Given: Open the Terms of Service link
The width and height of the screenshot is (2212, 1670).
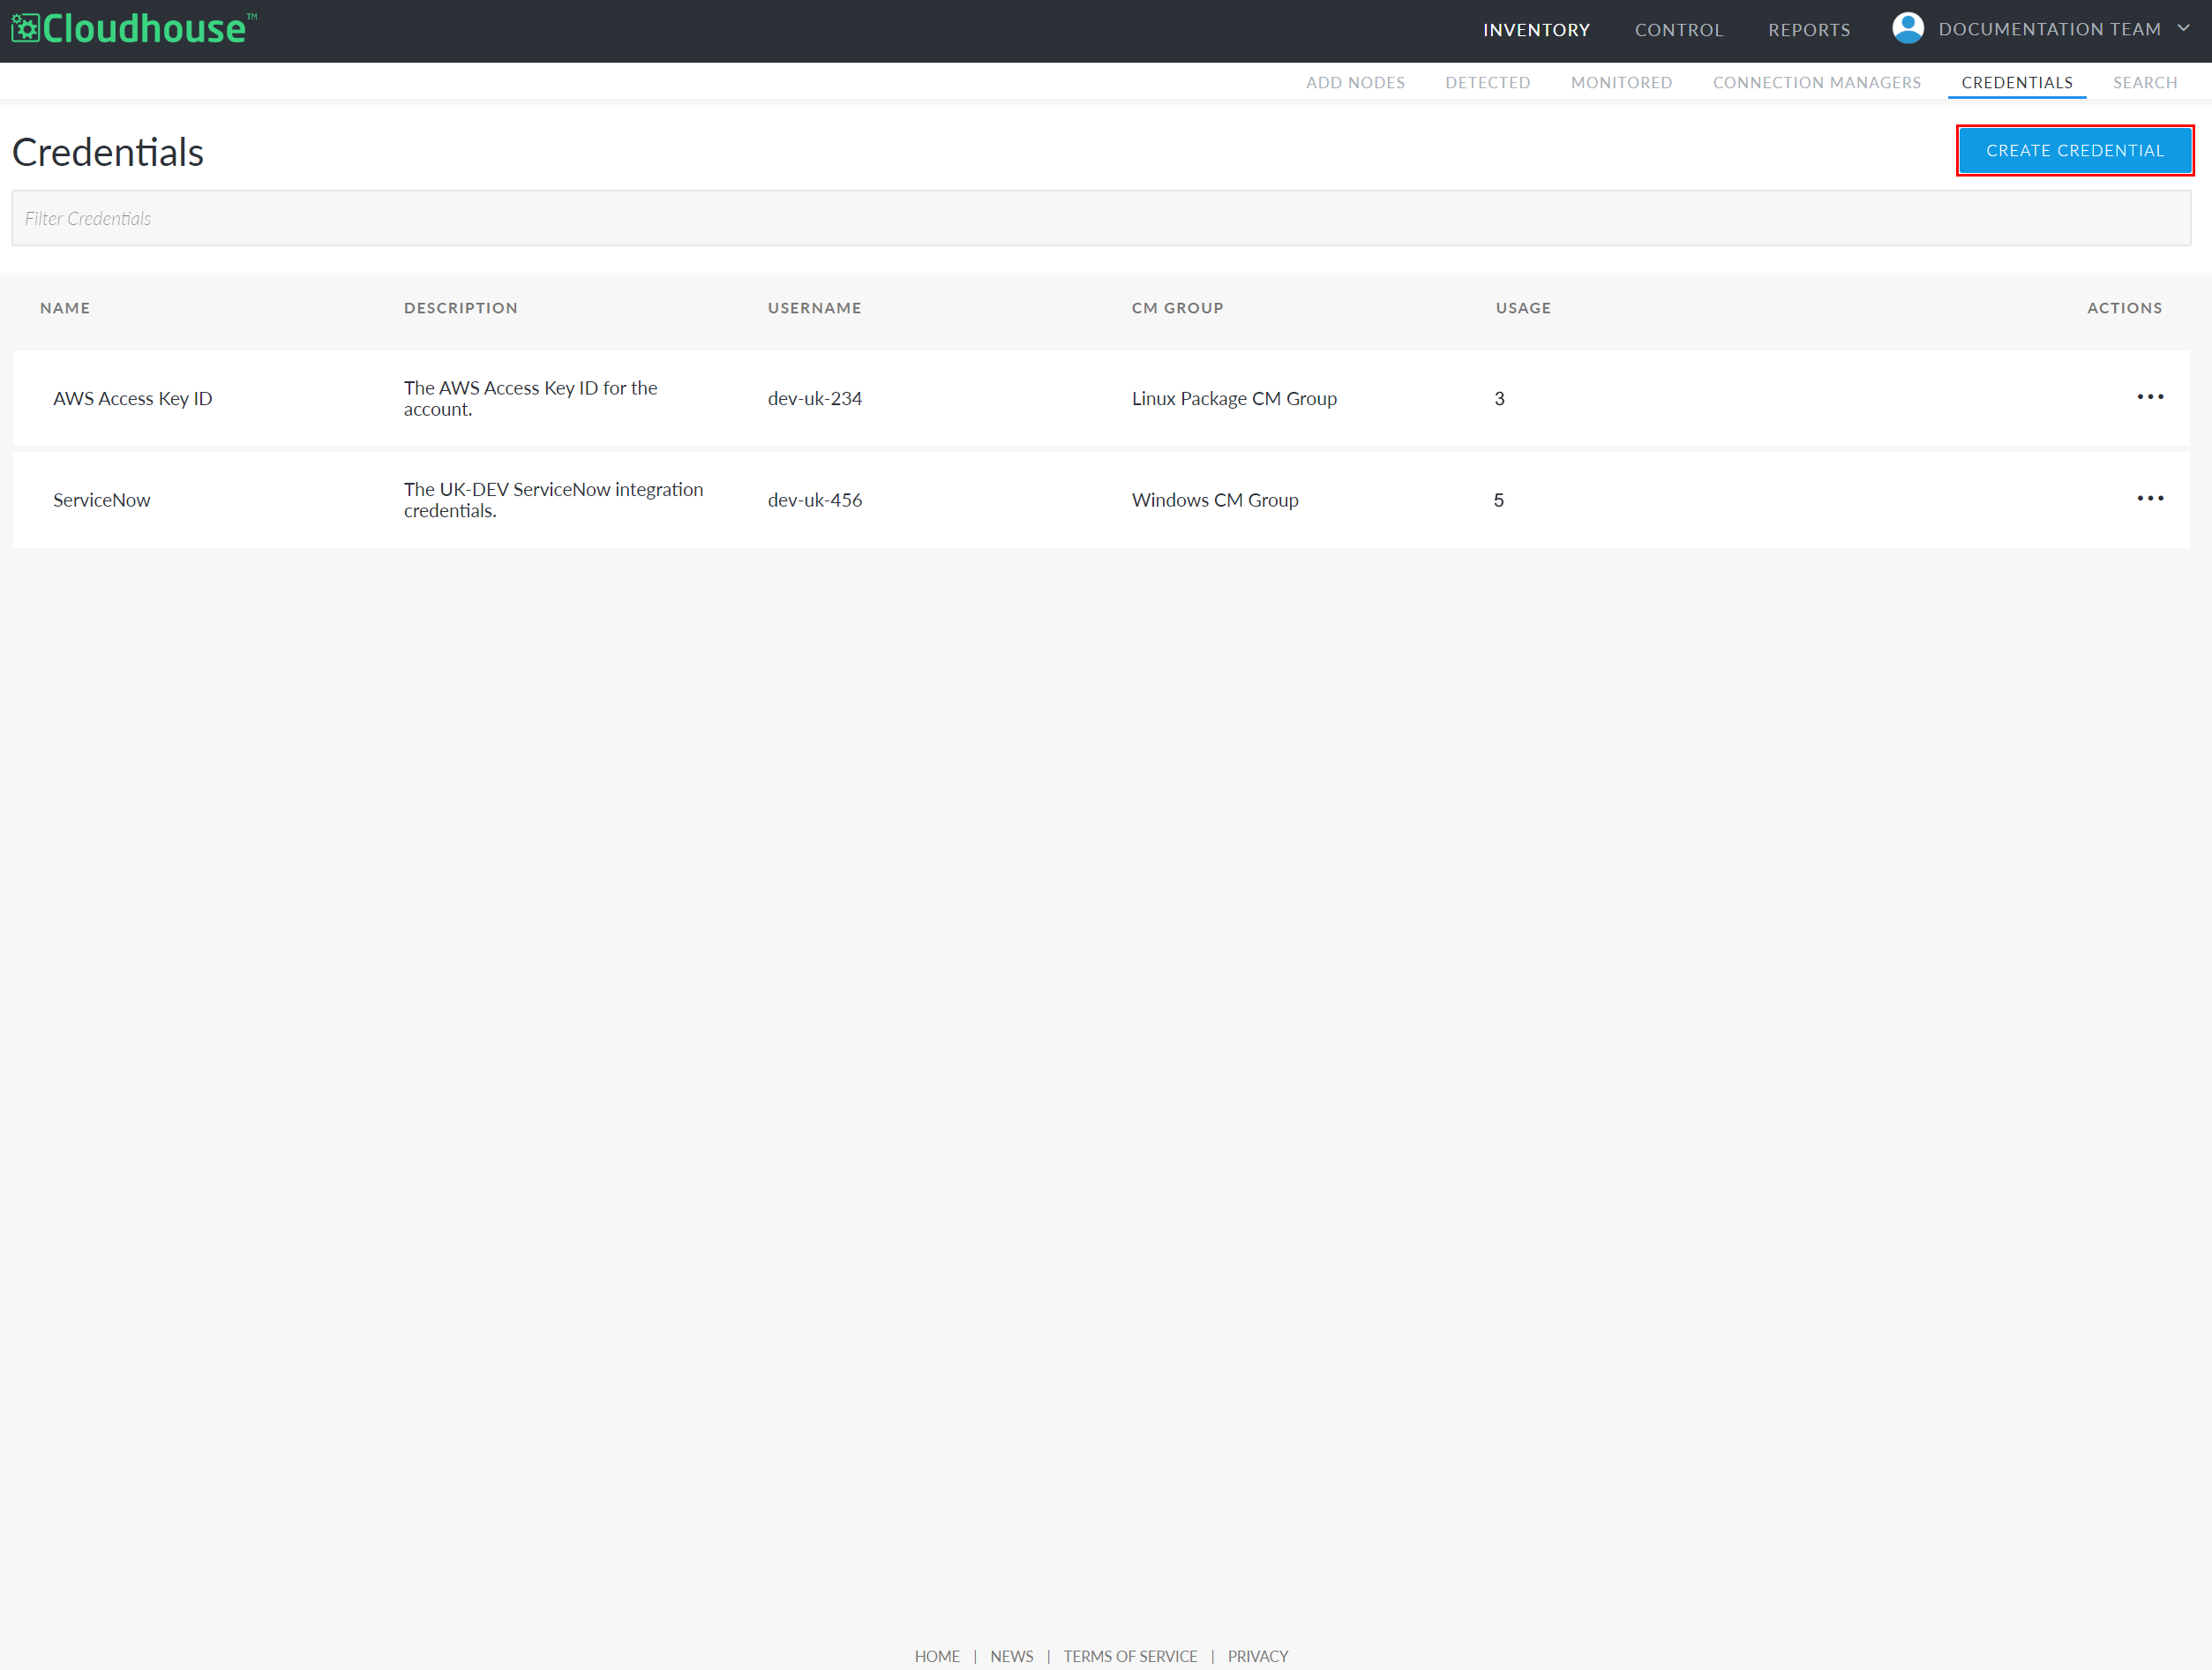Looking at the screenshot, I should 1129,1656.
